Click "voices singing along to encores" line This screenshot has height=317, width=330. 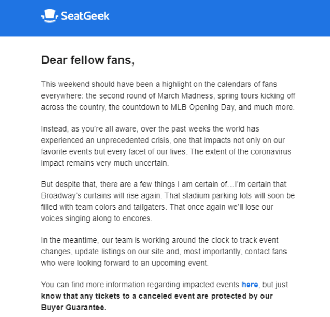[x=96, y=218]
